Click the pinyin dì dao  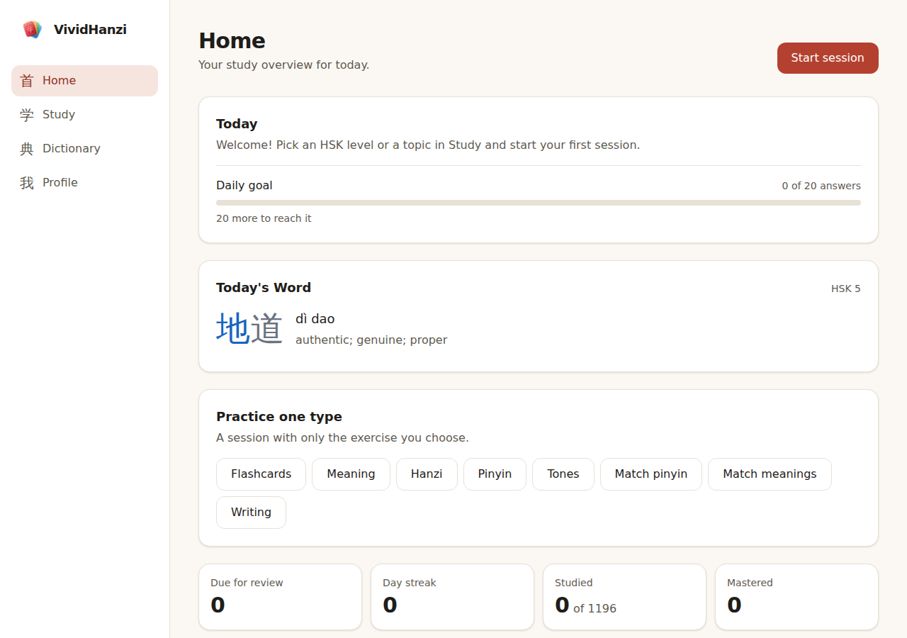[315, 319]
